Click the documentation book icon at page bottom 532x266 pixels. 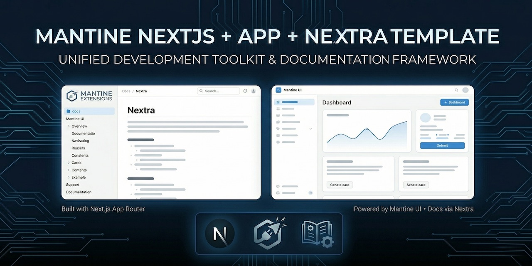pyautogui.click(x=317, y=234)
